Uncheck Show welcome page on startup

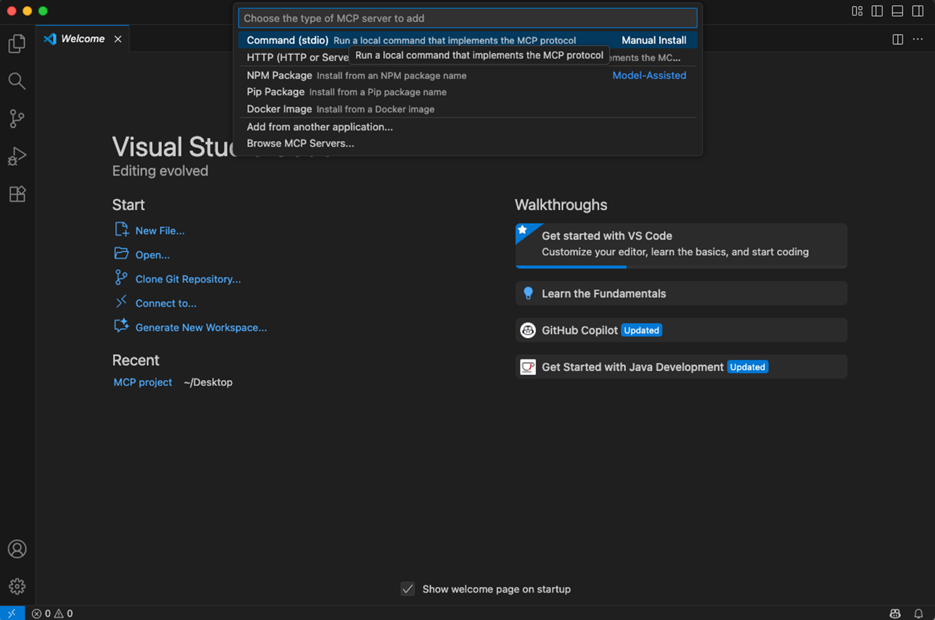tap(408, 589)
